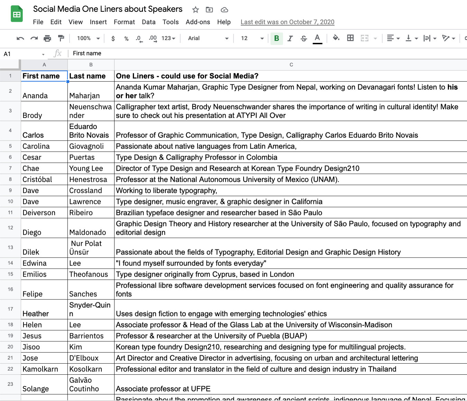467x401 pixels.
Task: Open the horizontal align dropdown
Action: click(393, 38)
